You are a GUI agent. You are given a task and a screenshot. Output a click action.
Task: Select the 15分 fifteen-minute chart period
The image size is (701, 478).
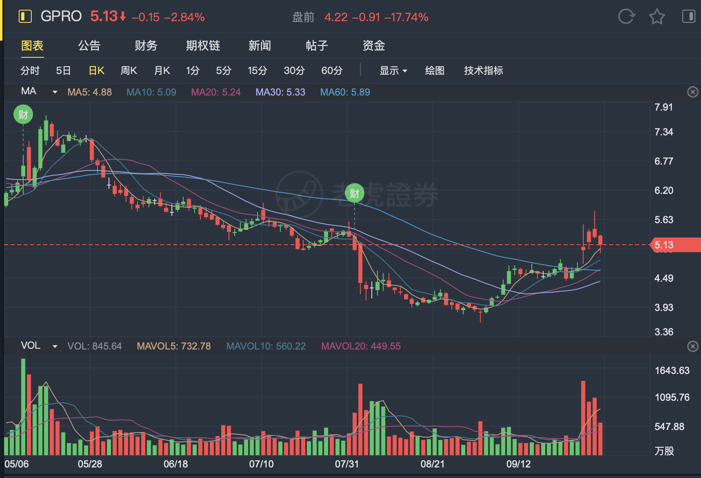[257, 71]
